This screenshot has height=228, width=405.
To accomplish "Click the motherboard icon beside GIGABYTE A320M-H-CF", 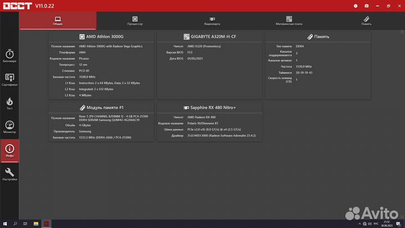I will 186,37.
